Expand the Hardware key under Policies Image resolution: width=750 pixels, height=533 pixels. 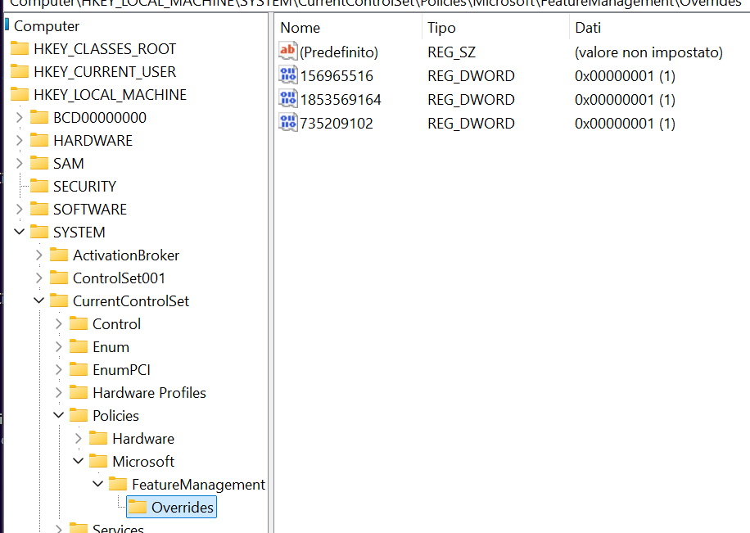pos(78,439)
